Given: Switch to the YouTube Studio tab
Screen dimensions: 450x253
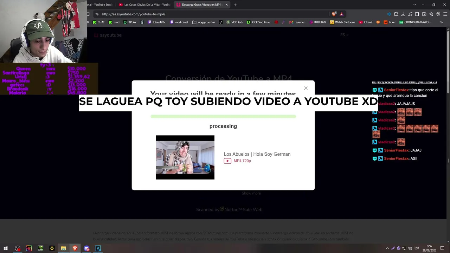Looking at the screenshot, I should [x=100, y=5].
